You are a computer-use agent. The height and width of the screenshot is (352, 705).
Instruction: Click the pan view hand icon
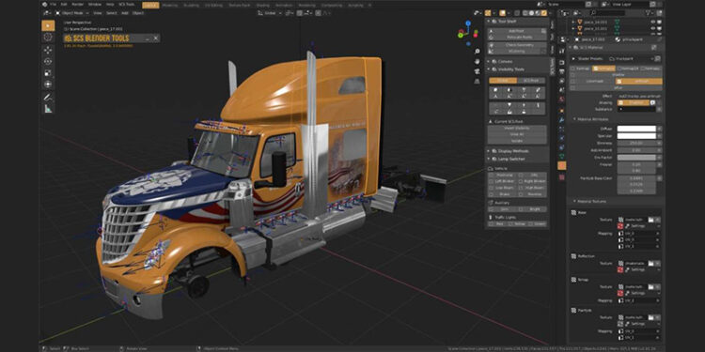tap(477, 62)
